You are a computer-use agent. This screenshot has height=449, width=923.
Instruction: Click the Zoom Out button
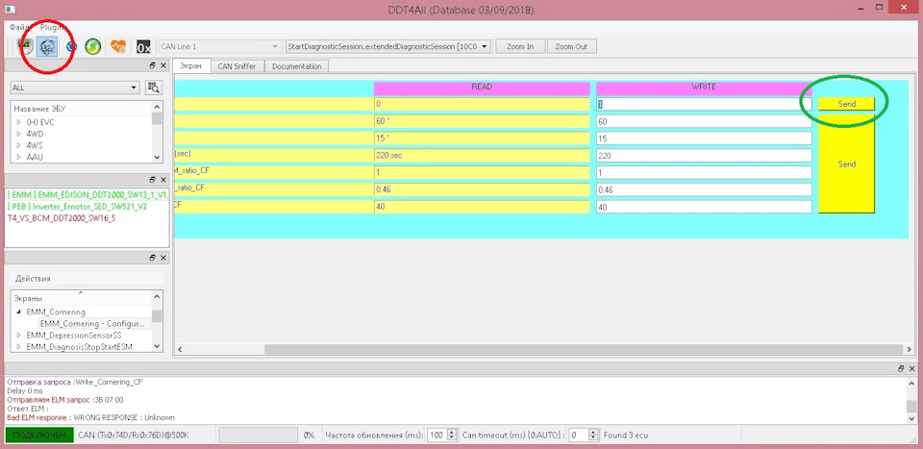coord(571,46)
